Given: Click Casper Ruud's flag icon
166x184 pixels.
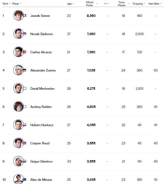Looking at the screenshot, I should tap(25, 143).
